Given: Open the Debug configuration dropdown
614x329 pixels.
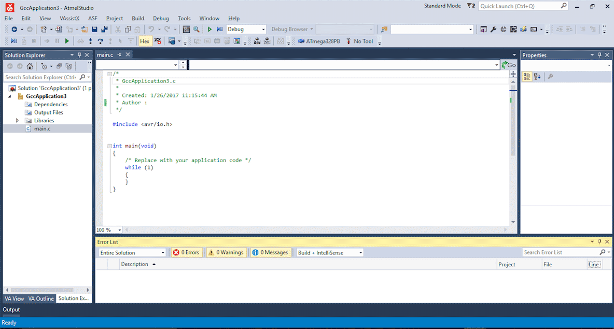Looking at the screenshot, I should [246, 30].
